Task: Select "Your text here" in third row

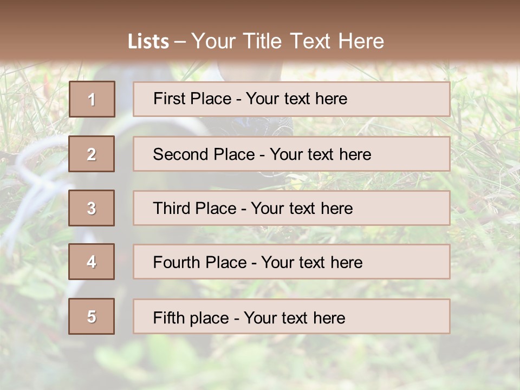Action: [x=302, y=209]
